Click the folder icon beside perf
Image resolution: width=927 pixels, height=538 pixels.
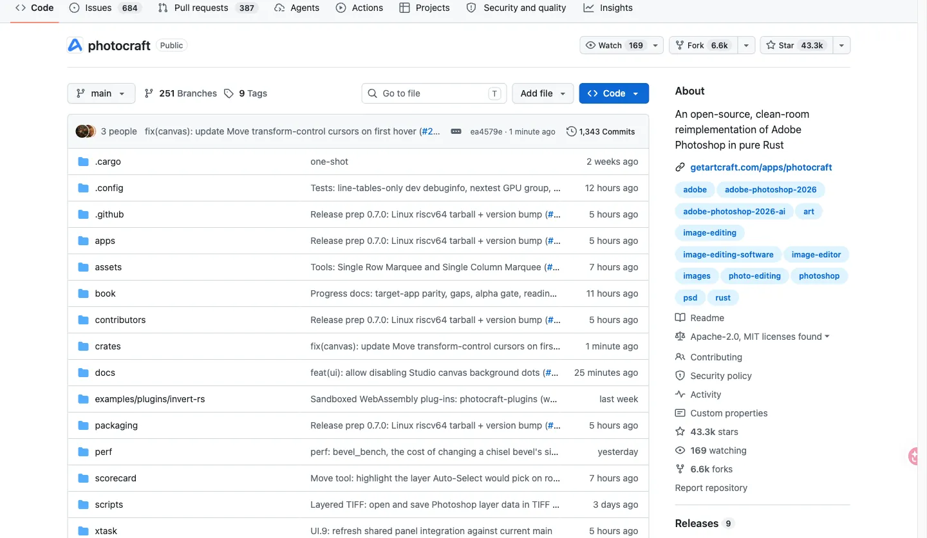[83, 452]
